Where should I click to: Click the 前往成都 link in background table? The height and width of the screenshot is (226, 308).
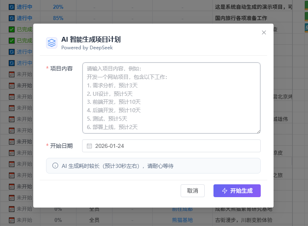point(183,209)
